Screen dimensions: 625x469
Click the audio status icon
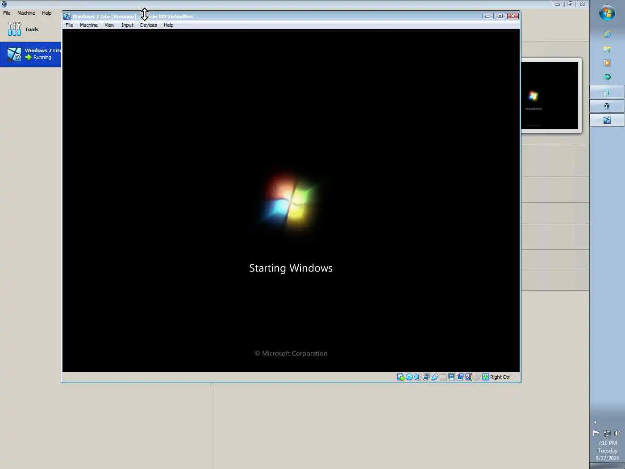[417, 377]
